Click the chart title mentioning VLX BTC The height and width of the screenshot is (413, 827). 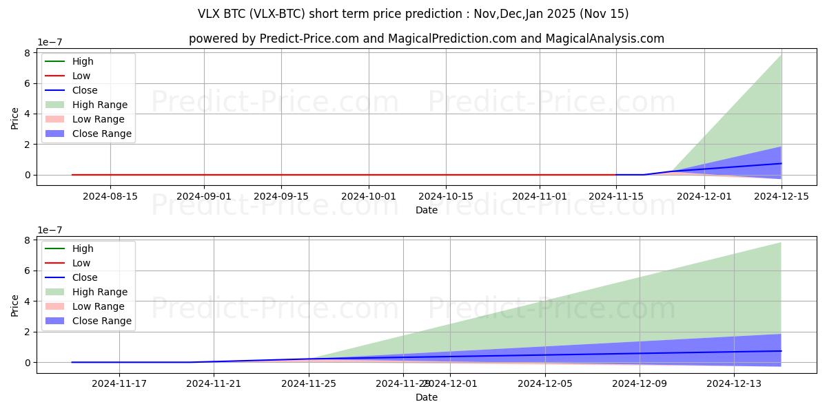pos(413,14)
